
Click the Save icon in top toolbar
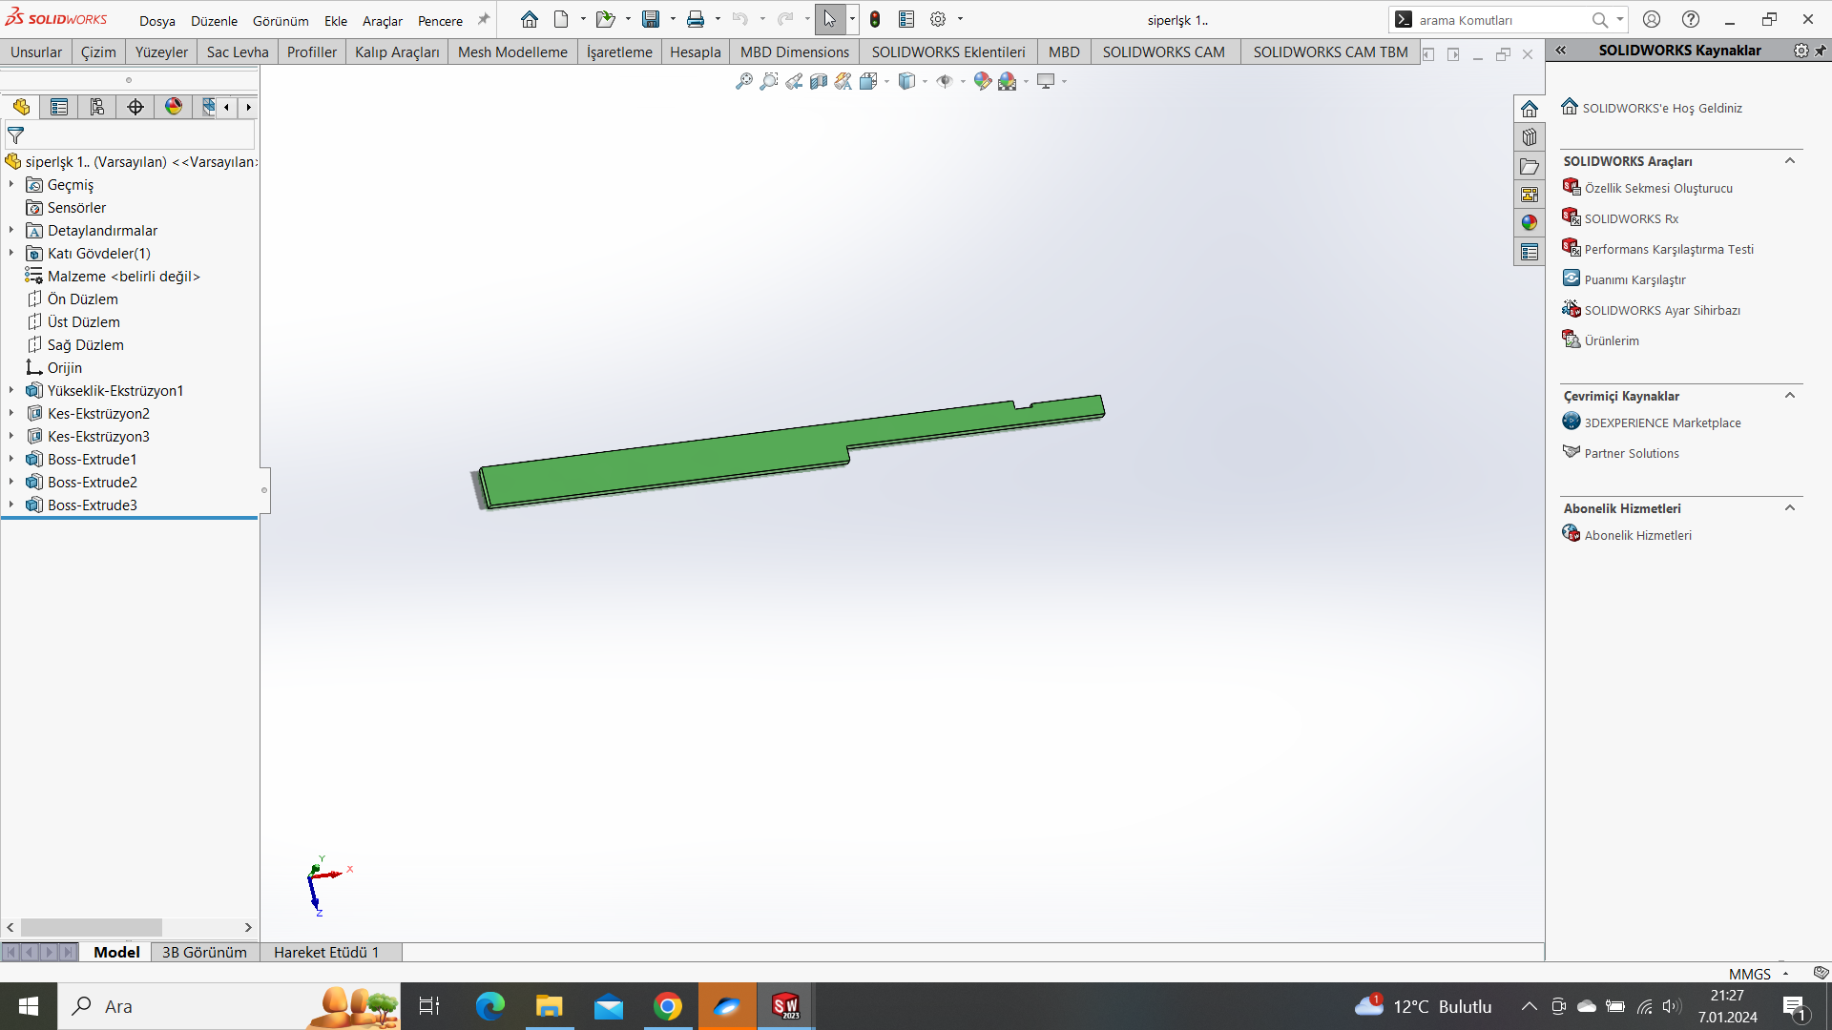pyautogui.click(x=651, y=19)
